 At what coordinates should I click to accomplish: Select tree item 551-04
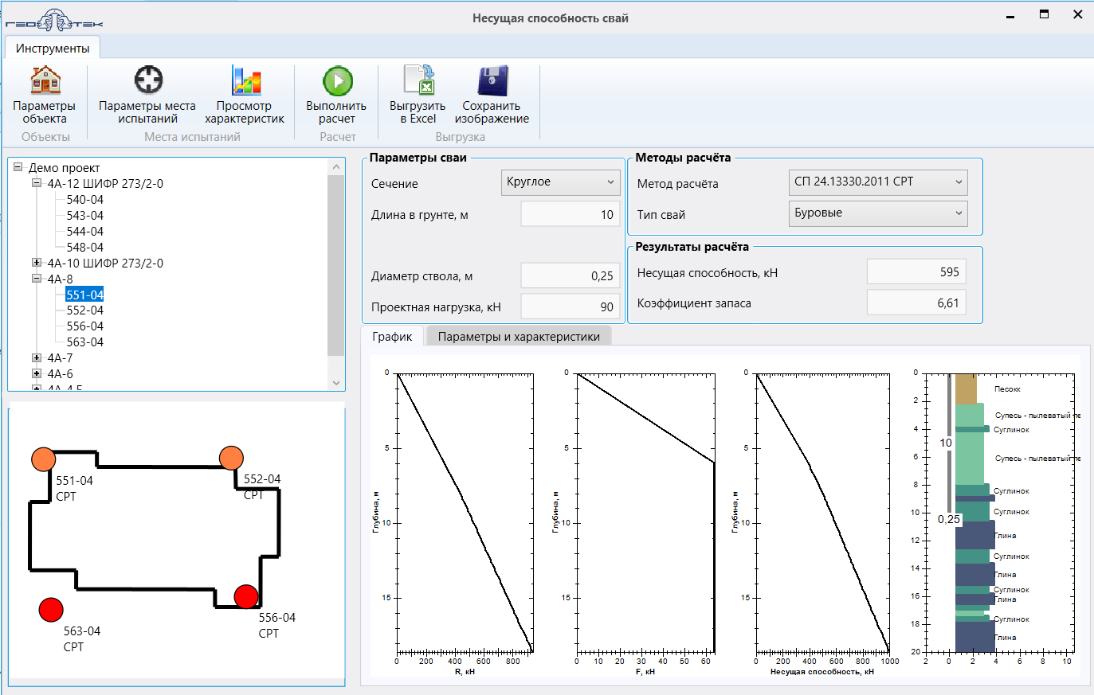(85, 295)
